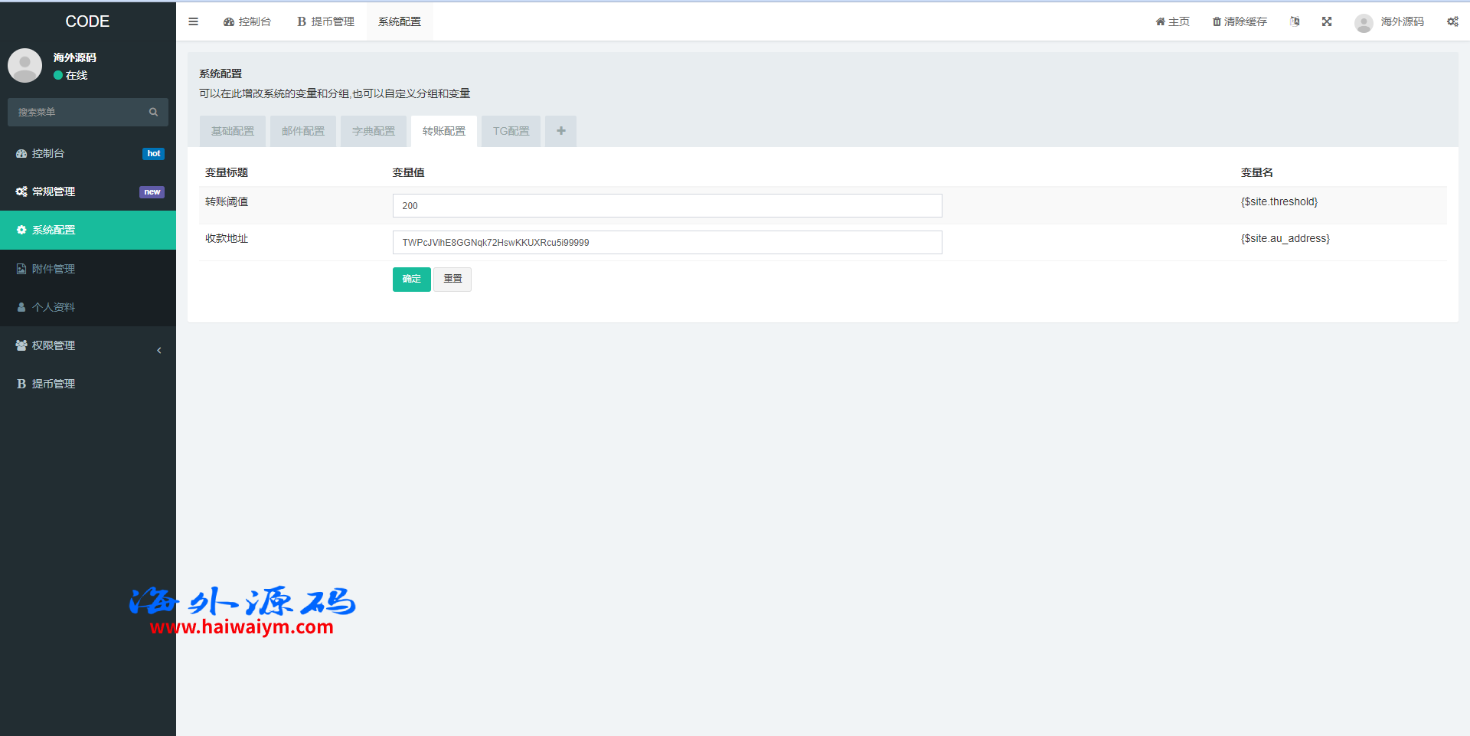
Task: Click the green 确定 submit button
Action: (x=412, y=279)
